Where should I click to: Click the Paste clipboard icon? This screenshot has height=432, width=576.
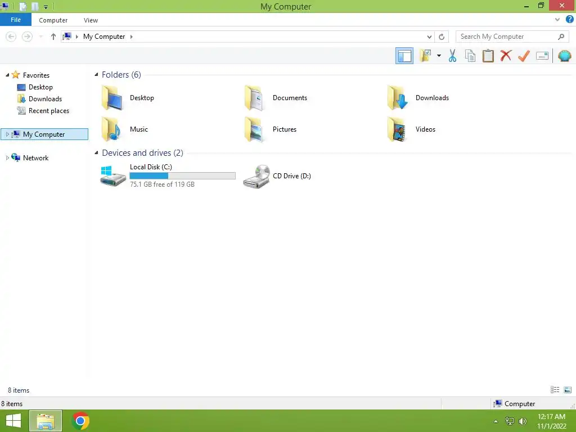[x=488, y=56]
